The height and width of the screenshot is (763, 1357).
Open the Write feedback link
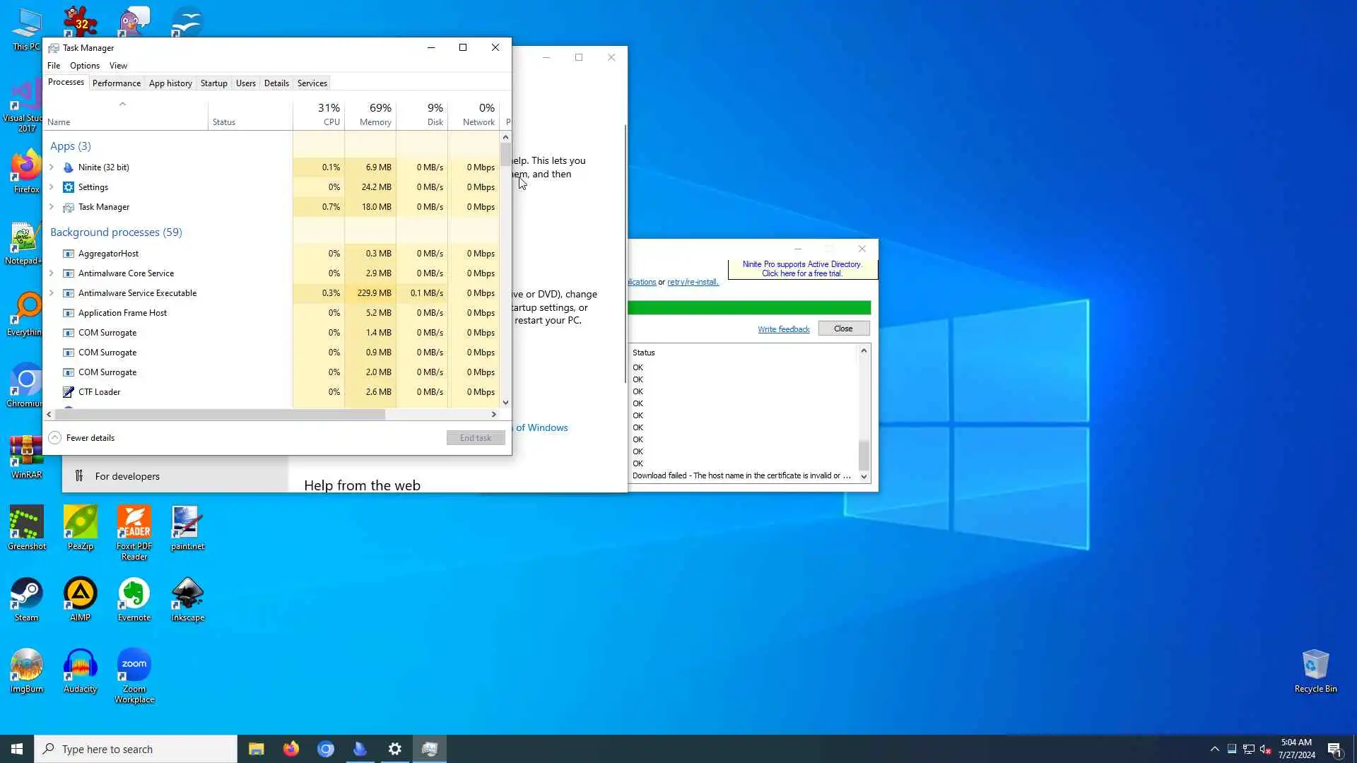[x=783, y=329]
